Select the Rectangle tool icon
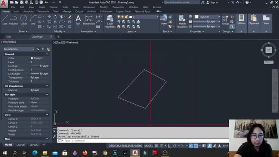Screen dimensions: 279x157 [40, 17]
